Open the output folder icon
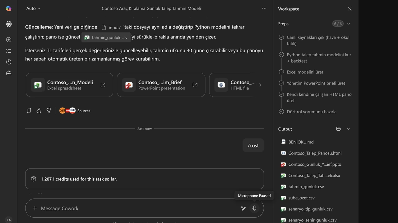Screen dimensions: 398x223 coord(339,129)
